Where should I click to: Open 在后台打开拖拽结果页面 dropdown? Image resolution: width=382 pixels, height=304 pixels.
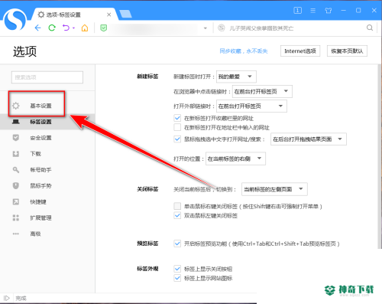[x=309, y=139]
